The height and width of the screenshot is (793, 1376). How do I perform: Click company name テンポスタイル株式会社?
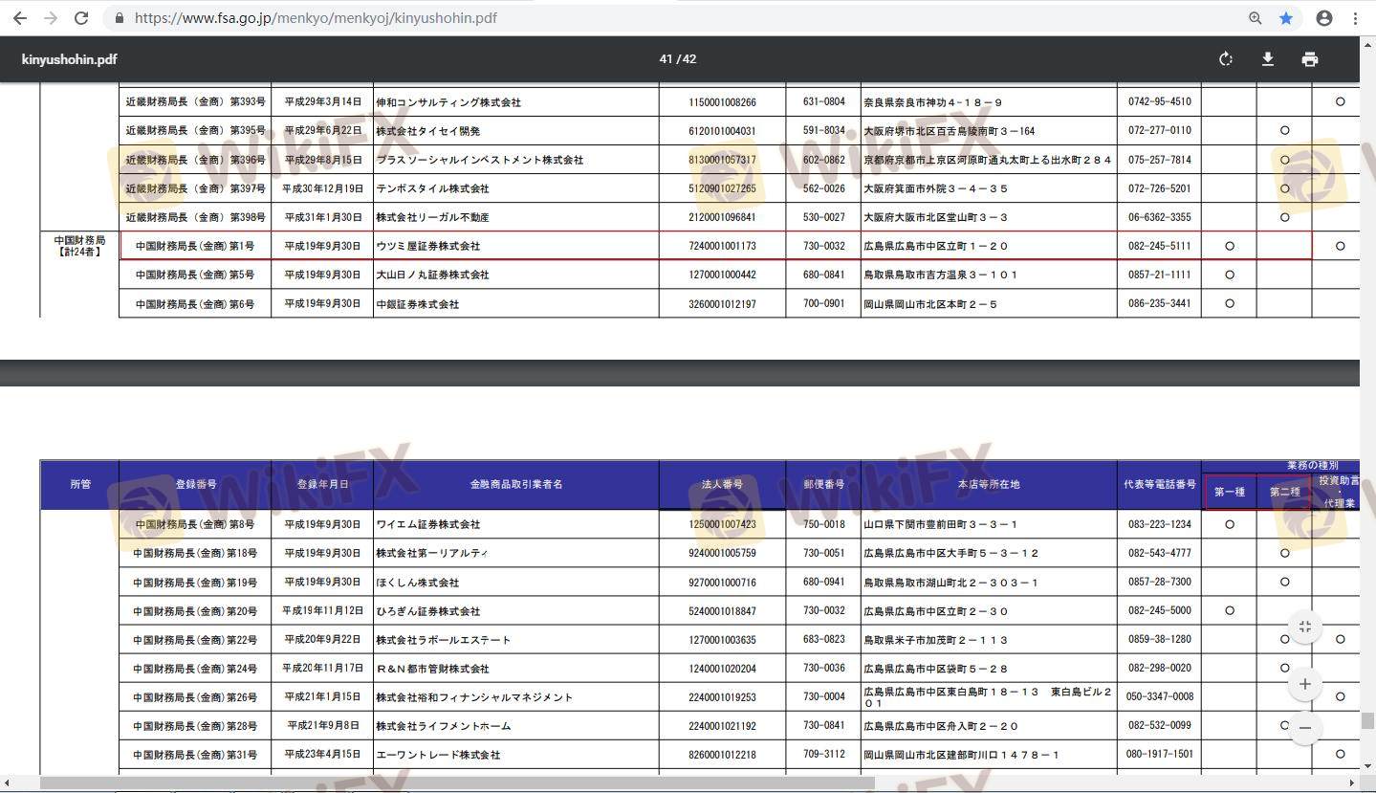coord(432,188)
